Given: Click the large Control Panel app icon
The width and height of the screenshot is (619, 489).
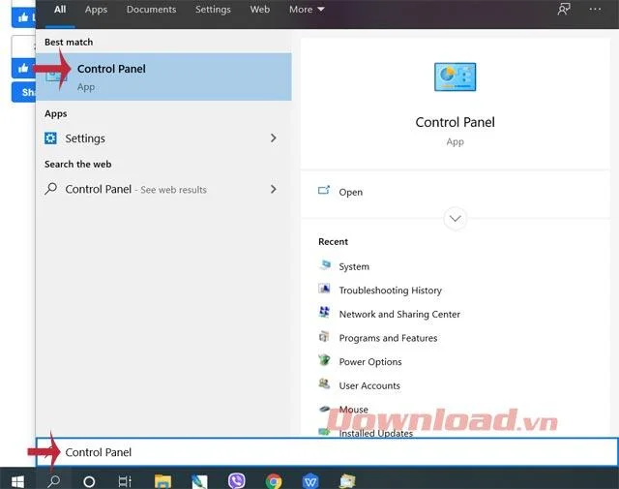Looking at the screenshot, I should 456,76.
